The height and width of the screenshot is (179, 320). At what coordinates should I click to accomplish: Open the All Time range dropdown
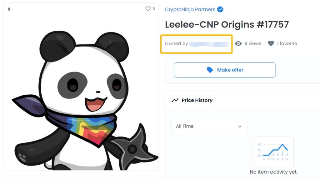[209, 126]
